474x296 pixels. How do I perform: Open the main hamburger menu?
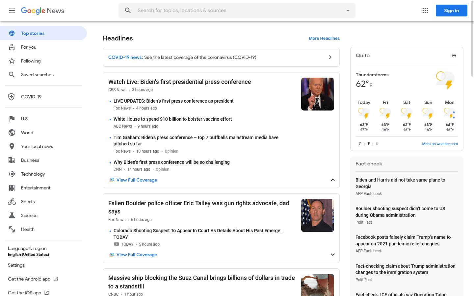(12, 11)
